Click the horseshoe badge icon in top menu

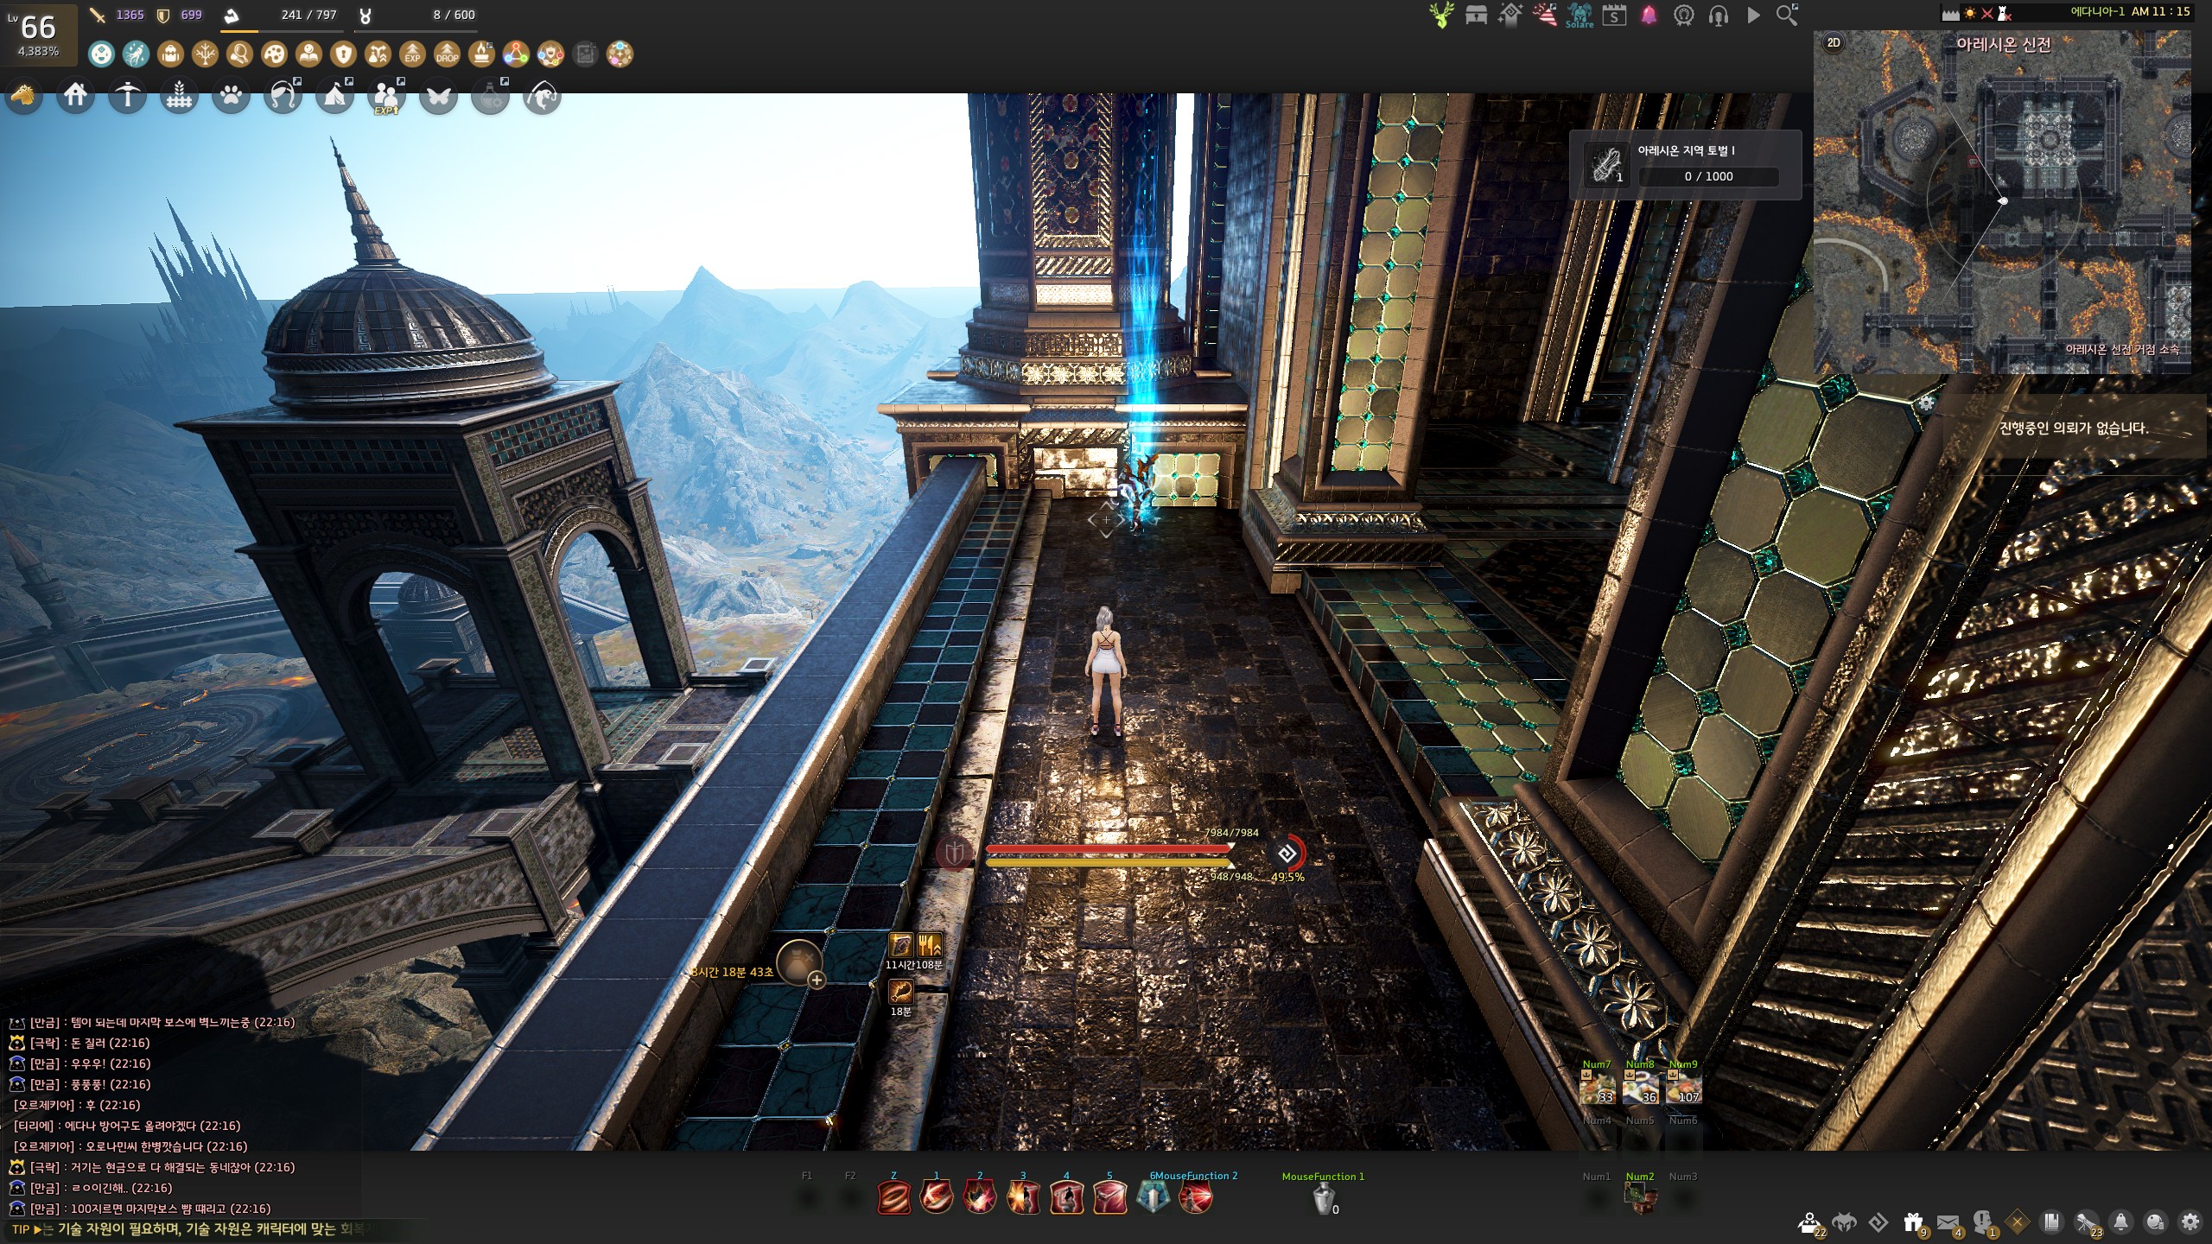pos(1684,15)
